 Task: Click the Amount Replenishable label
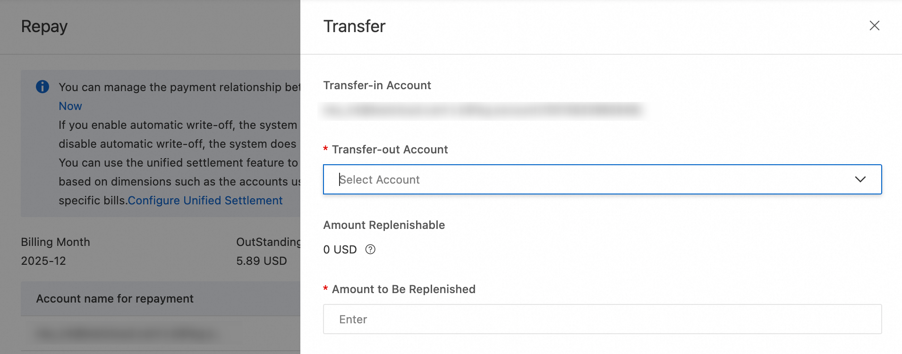384,225
